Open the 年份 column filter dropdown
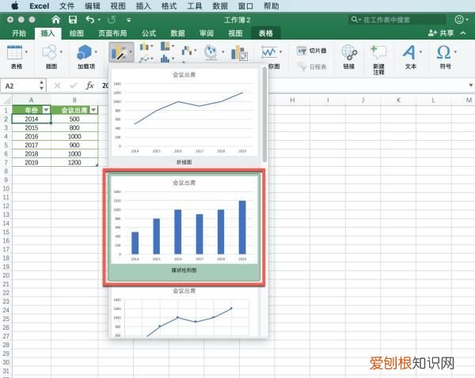 [x=46, y=110]
